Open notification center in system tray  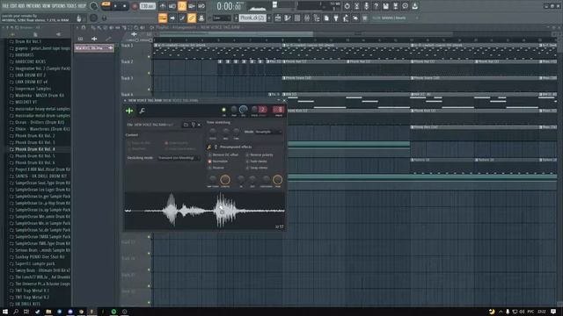pyautogui.click(x=553, y=312)
